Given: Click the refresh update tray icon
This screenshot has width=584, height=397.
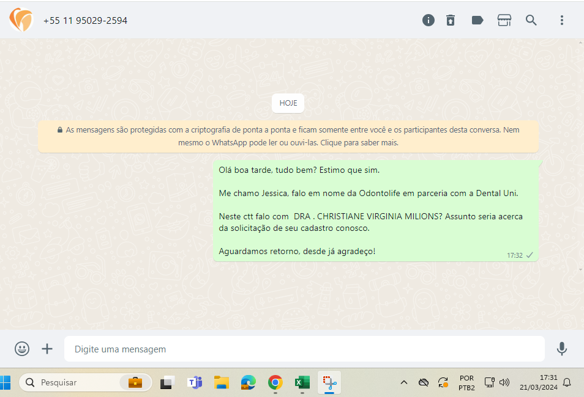Looking at the screenshot, I should click(443, 382).
